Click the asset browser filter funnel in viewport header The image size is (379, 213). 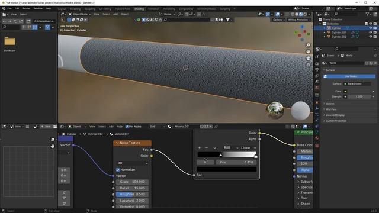[x=227, y=20]
